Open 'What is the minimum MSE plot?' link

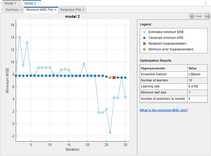[x=164, y=110]
